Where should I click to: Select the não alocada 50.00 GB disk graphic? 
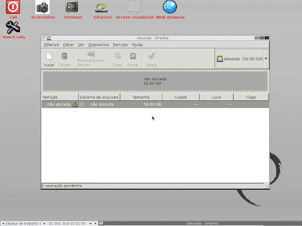coord(155,81)
